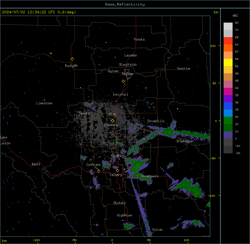Click the white asterisk above Limestone
The height and width of the screenshot is (244, 250).
click(x=44, y=100)
